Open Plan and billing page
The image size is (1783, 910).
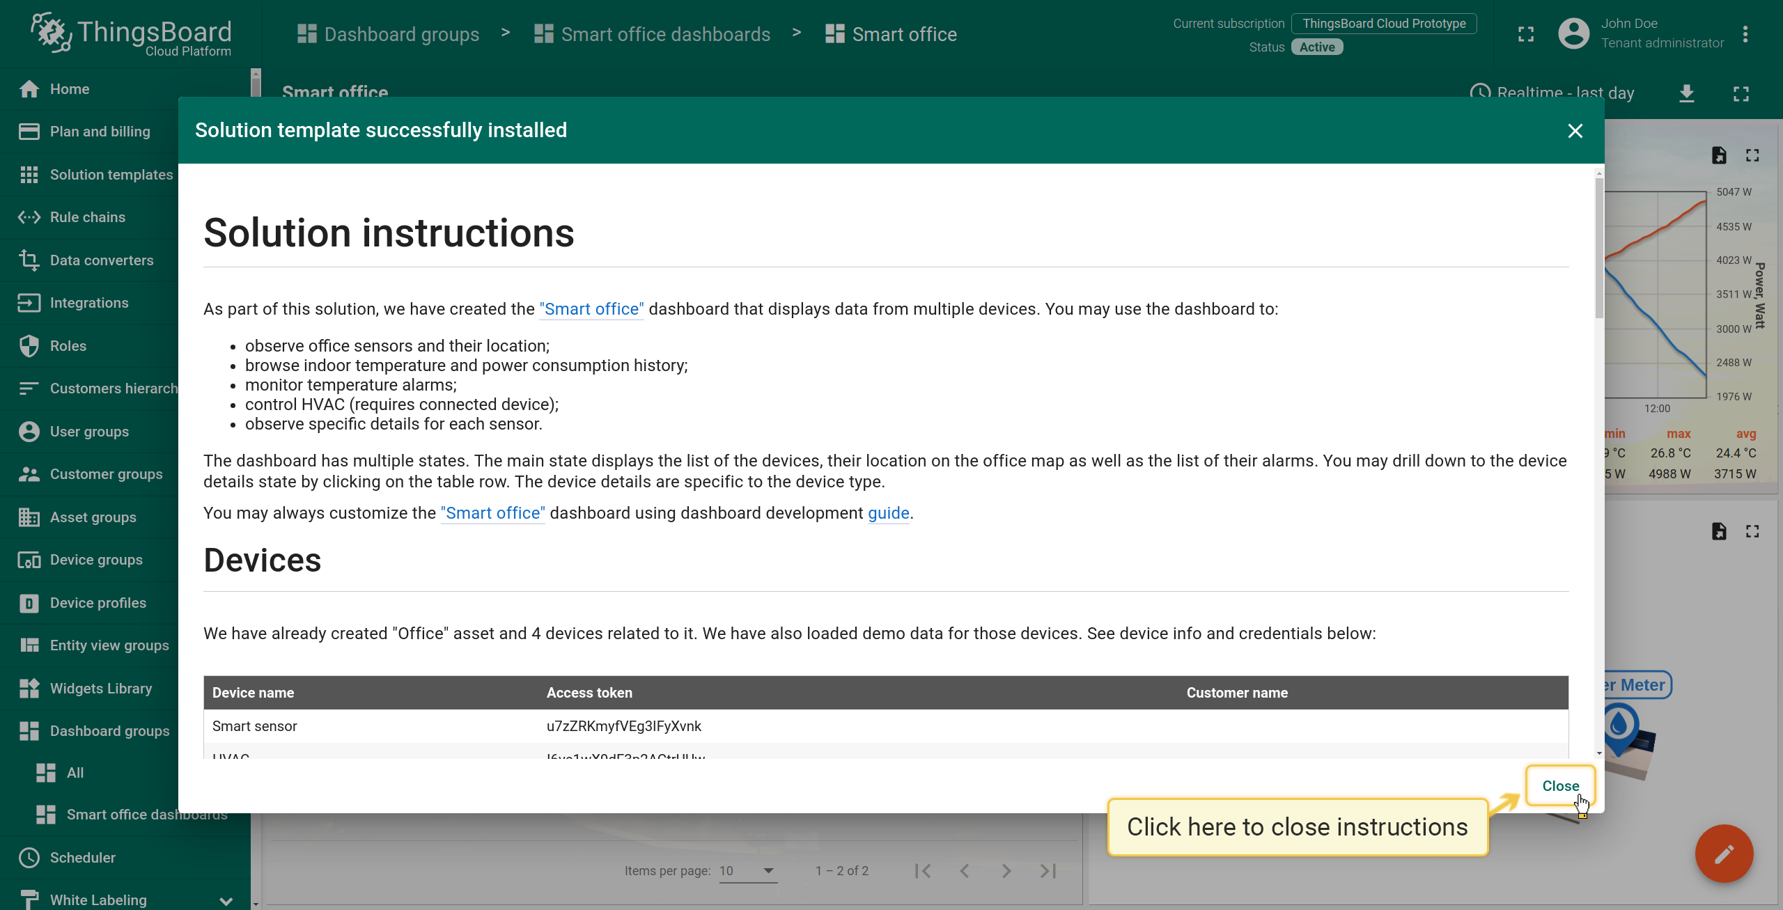125,132
